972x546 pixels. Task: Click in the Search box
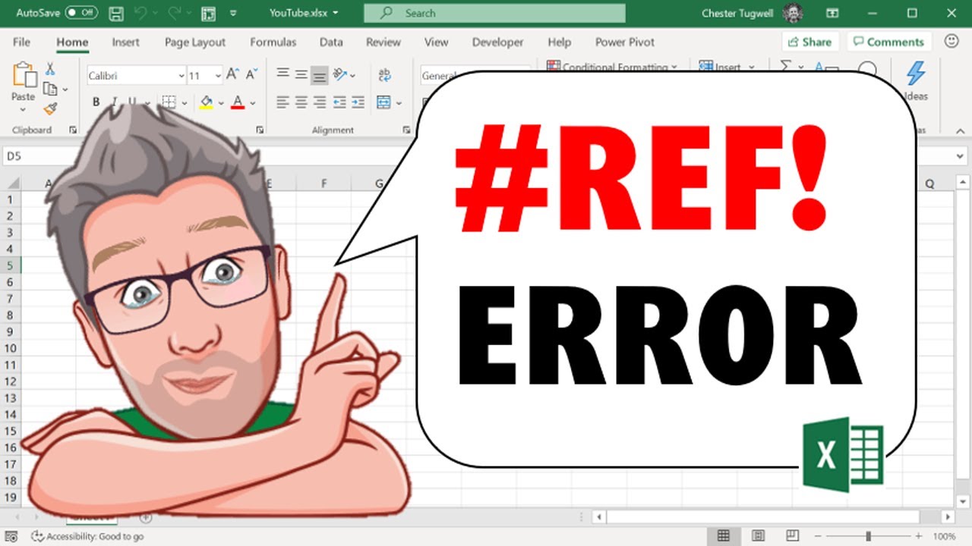pos(494,13)
